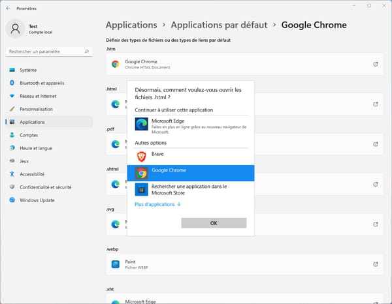Viewport: 392px width, 304px height.
Task: Click the external-link icon on .shtml row
Action: (376, 184)
